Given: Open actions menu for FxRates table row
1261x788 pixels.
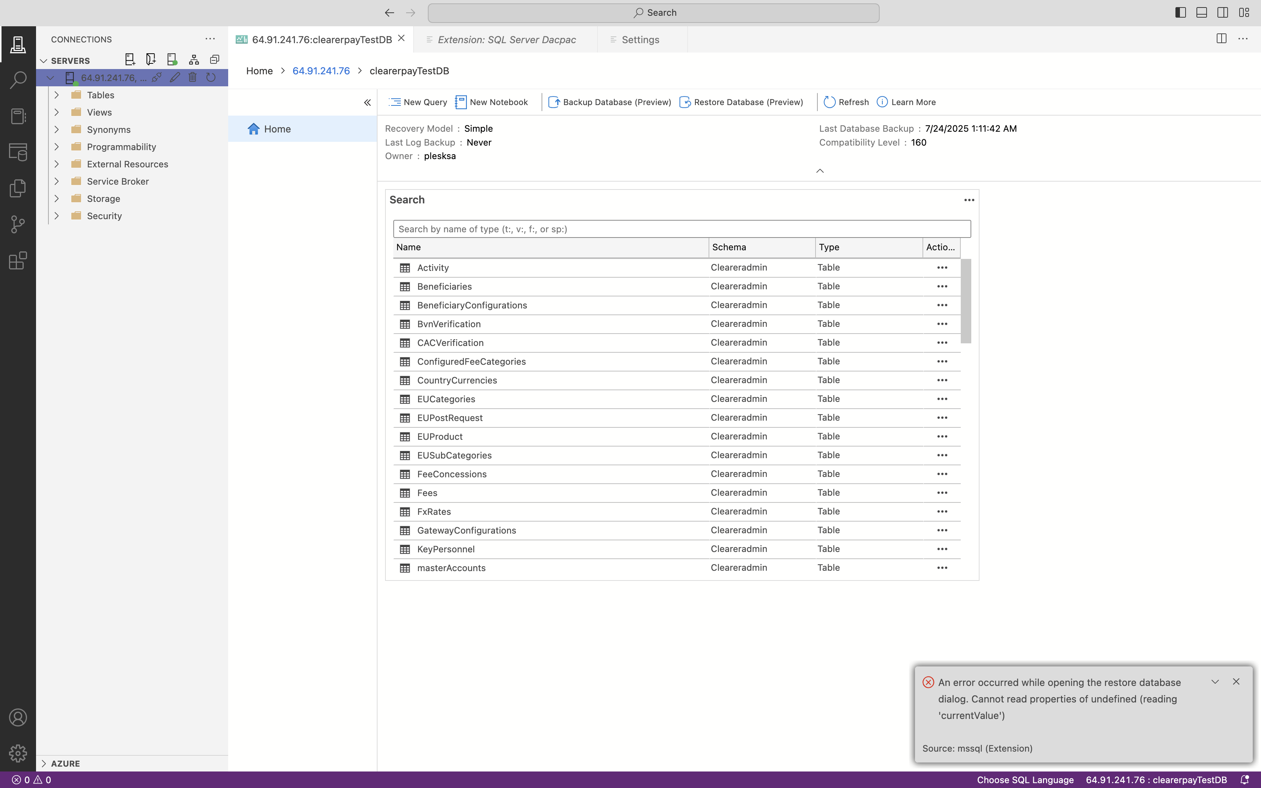Looking at the screenshot, I should click(942, 512).
